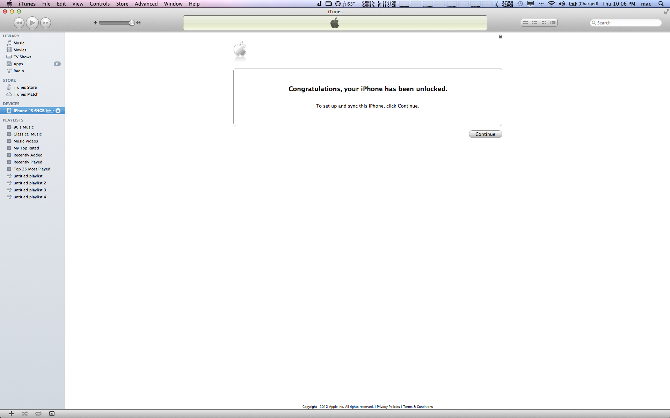Open the Controls menu
Image resolution: width=670 pixels, height=418 pixels.
click(100, 4)
